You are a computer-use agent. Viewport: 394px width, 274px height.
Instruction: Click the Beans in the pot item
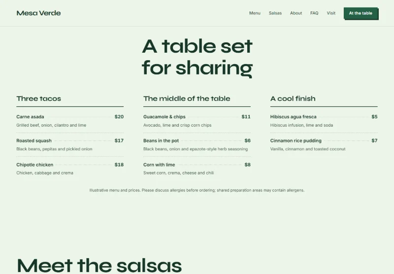[197, 144]
